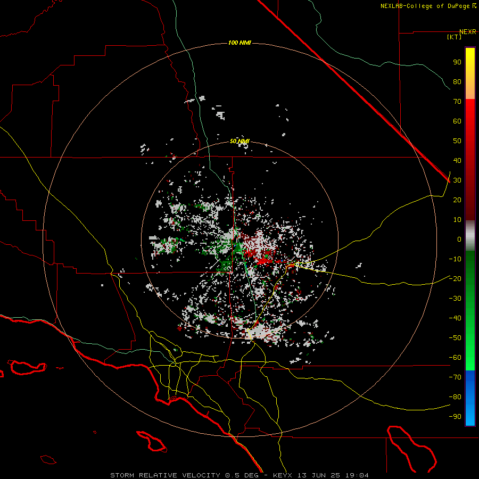This screenshot has width=479, height=479.
Task: Click the 40 value on the velocity scale
Action: coord(457,161)
